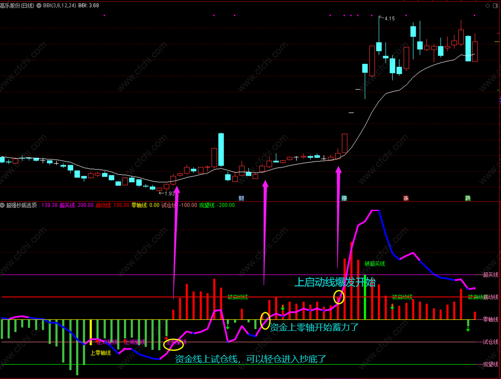Click the 停 event marker icon
Image resolution: width=501 pixels, height=379 pixels.
pos(344,198)
